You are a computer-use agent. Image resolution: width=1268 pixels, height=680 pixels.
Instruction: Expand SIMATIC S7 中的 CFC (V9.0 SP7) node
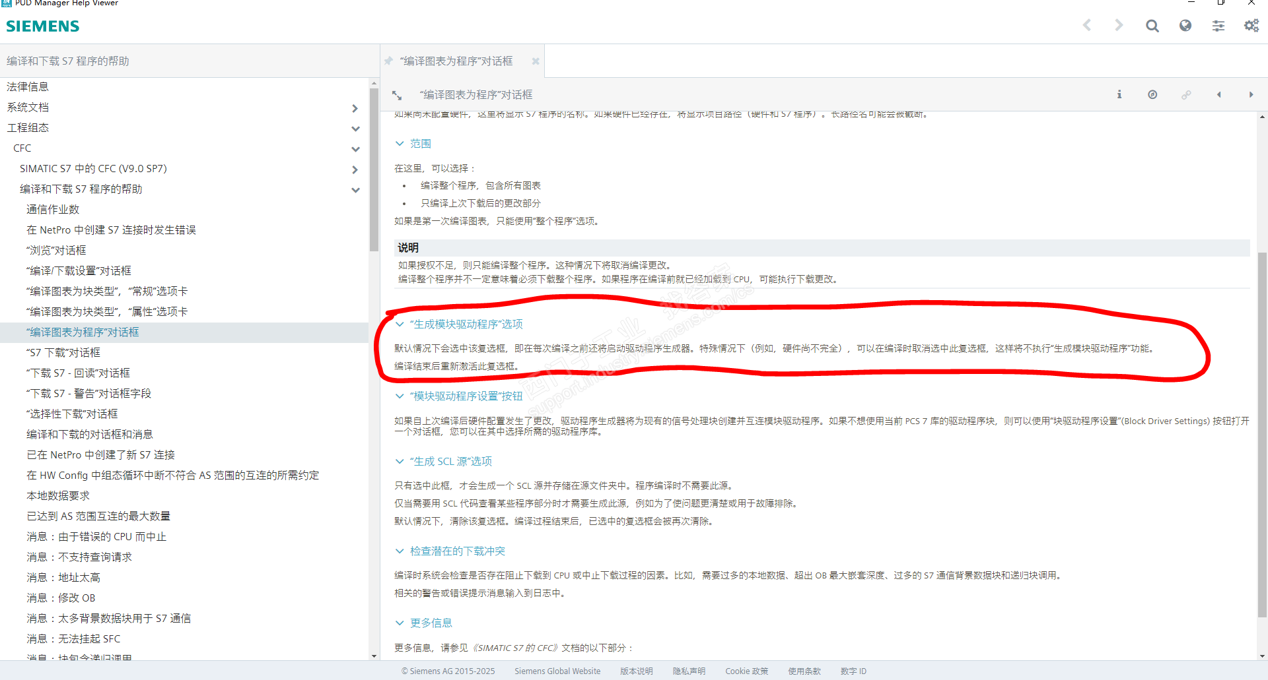coord(355,170)
